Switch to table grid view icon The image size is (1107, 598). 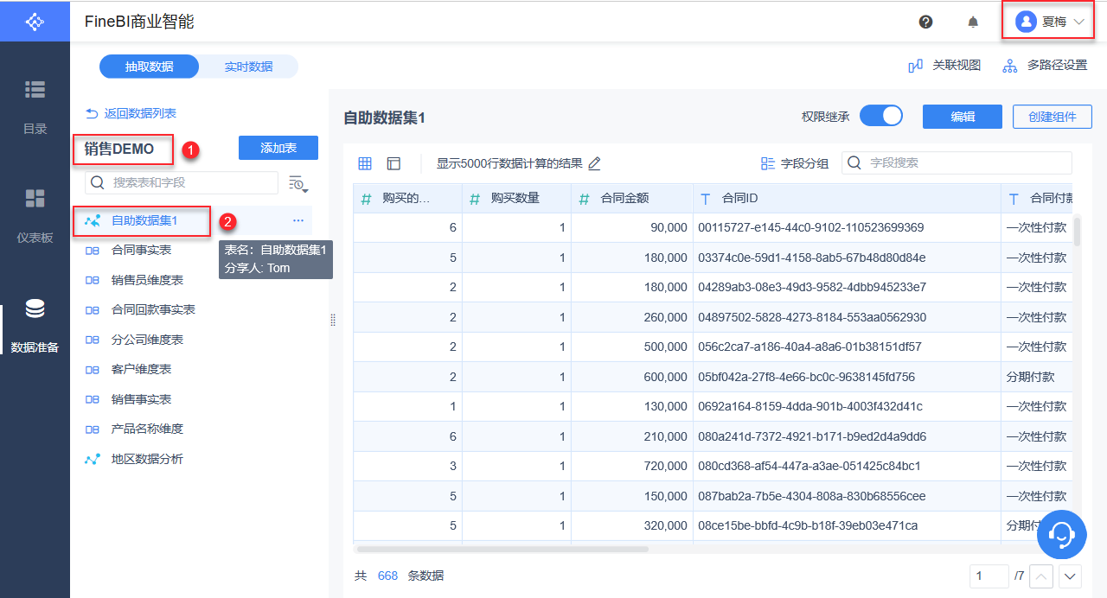click(x=365, y=163)
